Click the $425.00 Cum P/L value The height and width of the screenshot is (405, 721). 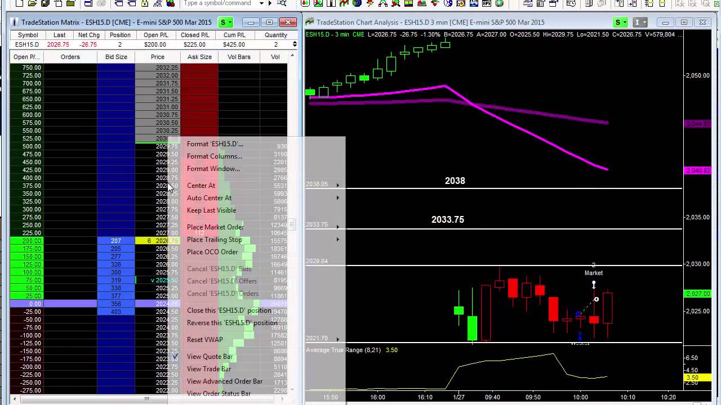click(234, 44)
